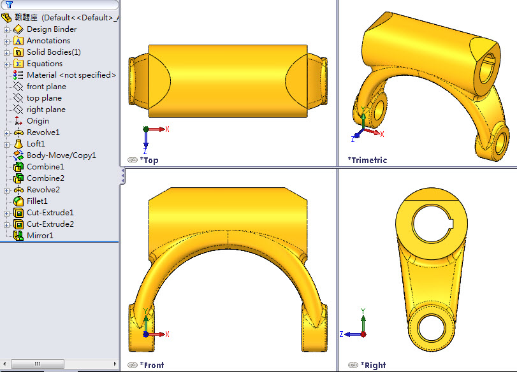Viewport: 517px width, 372px height.
Task: Select the 'Body-Move/Copy1' label
Action: coord(61,155)
